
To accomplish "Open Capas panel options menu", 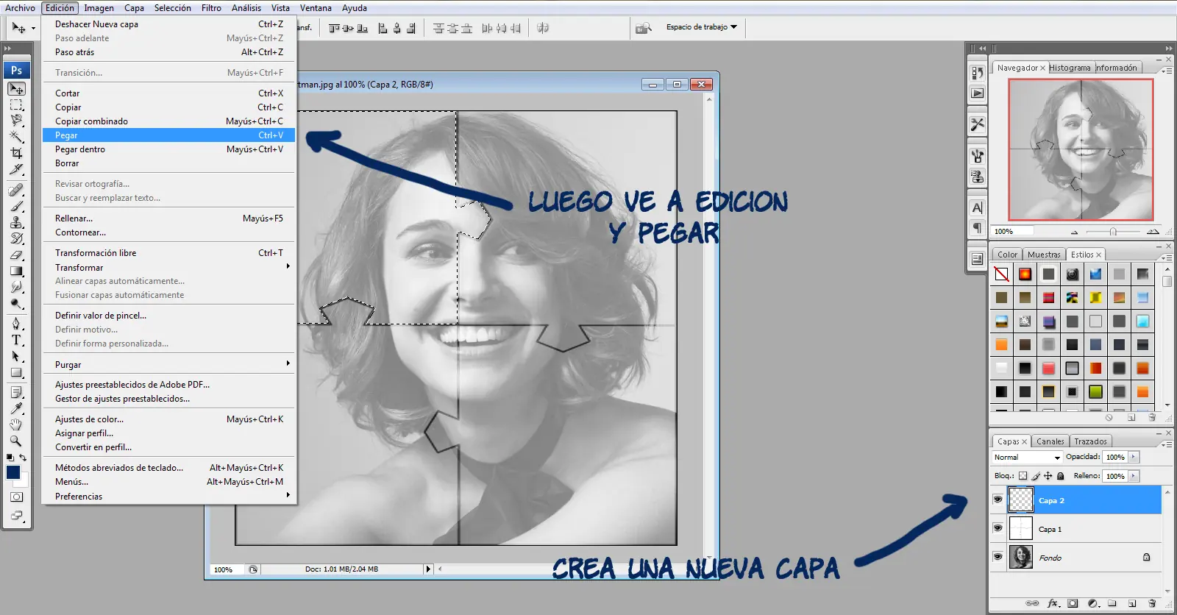I will pyautogui.click(x=1166, y=444).
